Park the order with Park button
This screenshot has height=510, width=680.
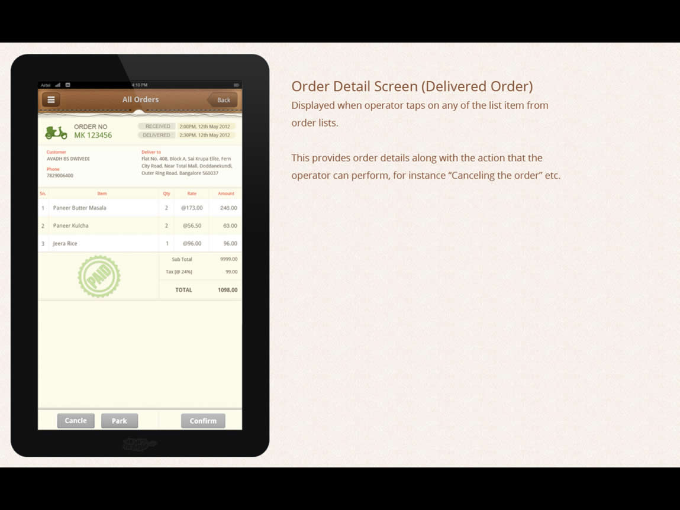coord(120,421)
